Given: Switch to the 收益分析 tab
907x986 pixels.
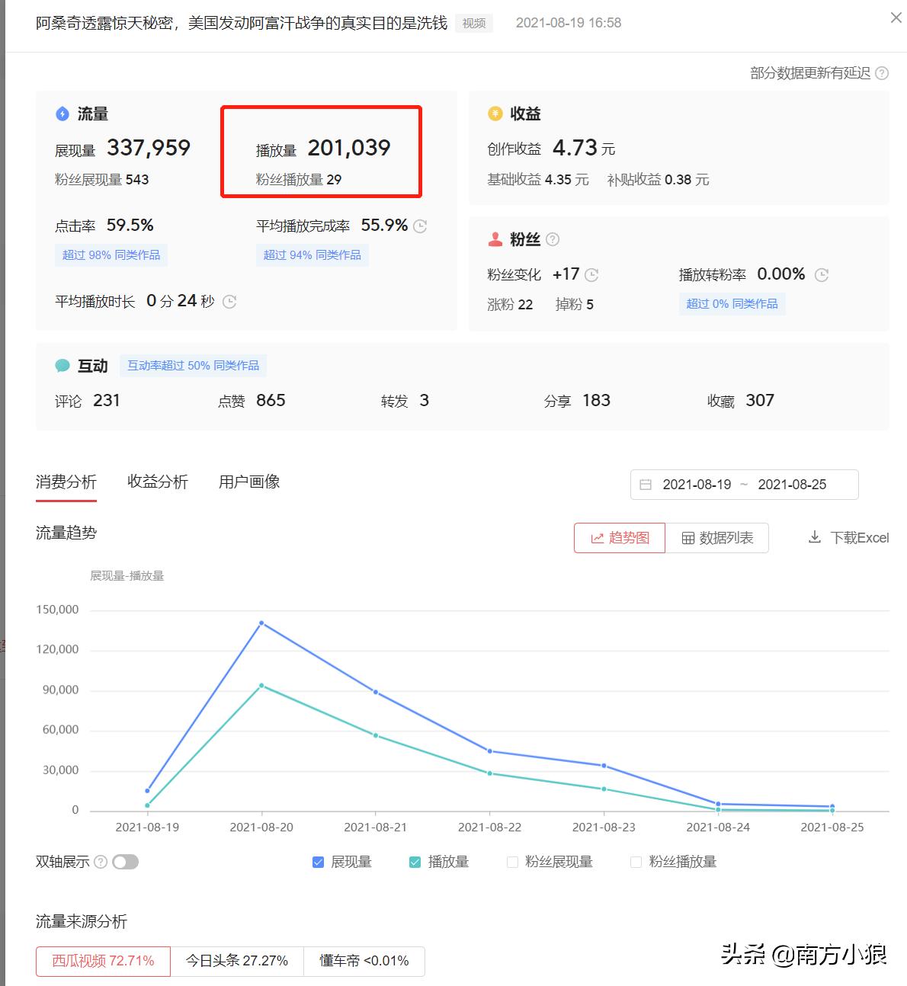Looking at the screenshot, I should 158,482.
